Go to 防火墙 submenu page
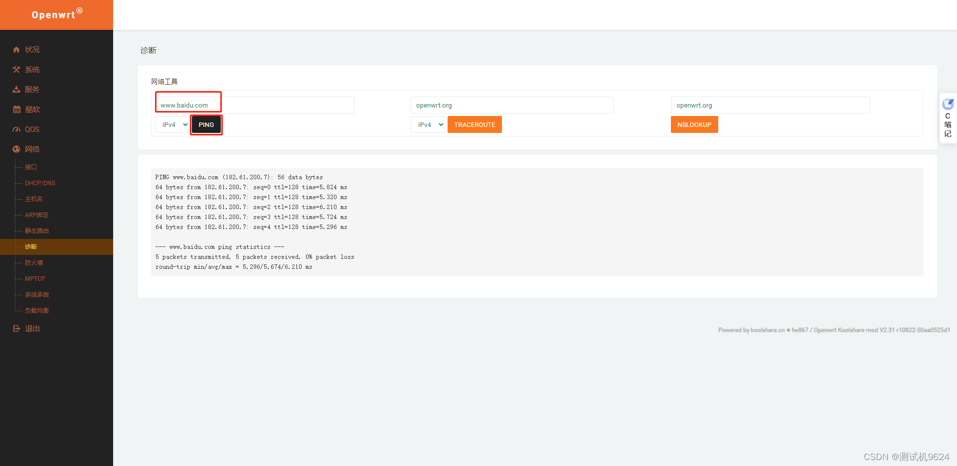Image resolution: width=957 pixels, height=466 pixels. tap(34, 263)
